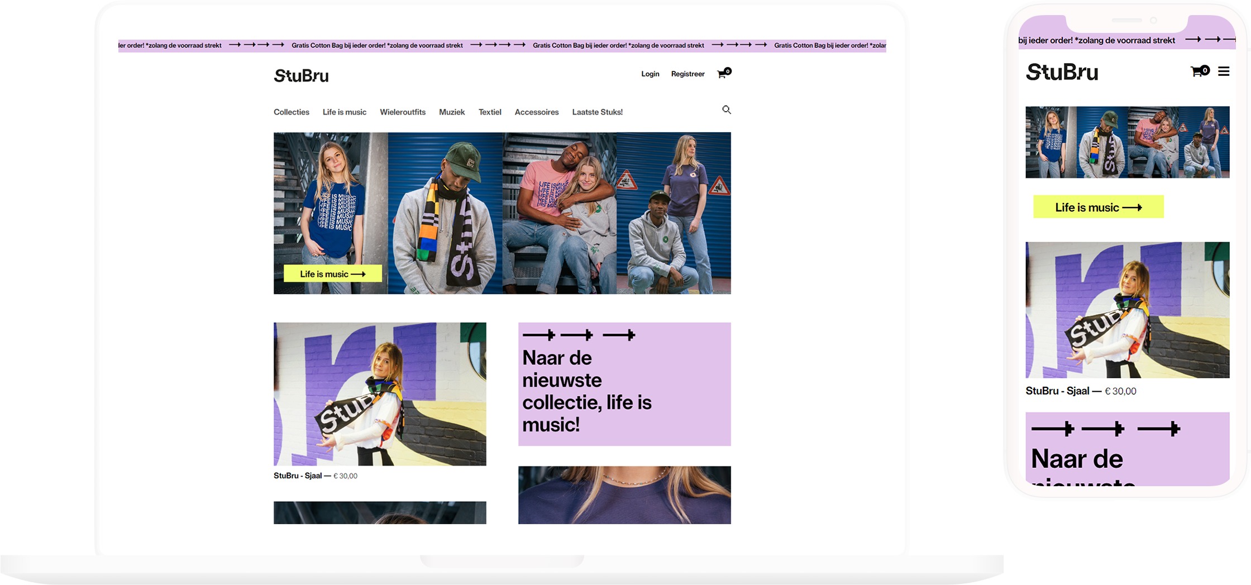
Task: Click the yellow Life is music button on desktop banner
Action: [333, 274]
